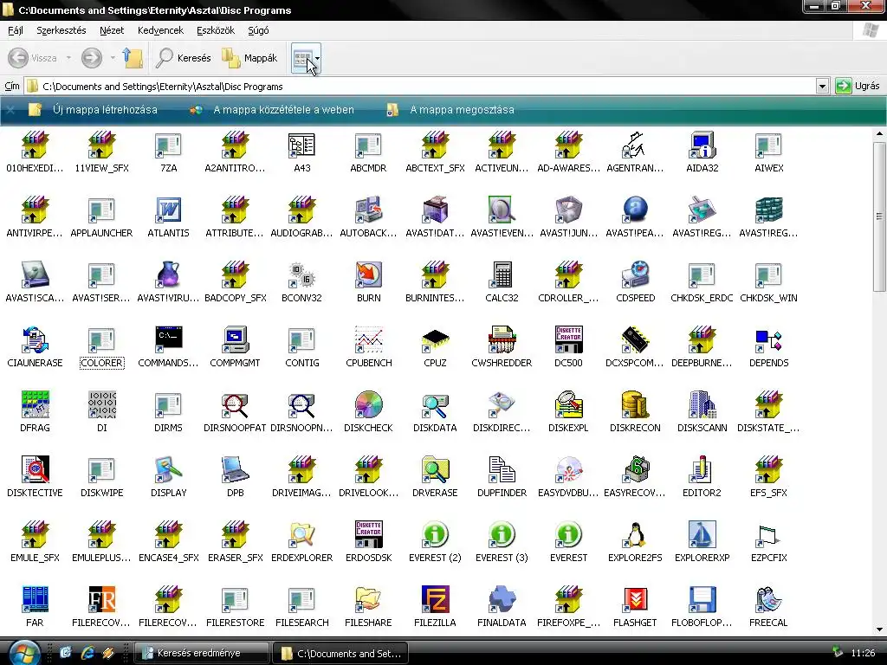Select the AGENTRAN... shortcut icon
The height and width of the screenshot is (665, 887).
click(x=635, y=145)
